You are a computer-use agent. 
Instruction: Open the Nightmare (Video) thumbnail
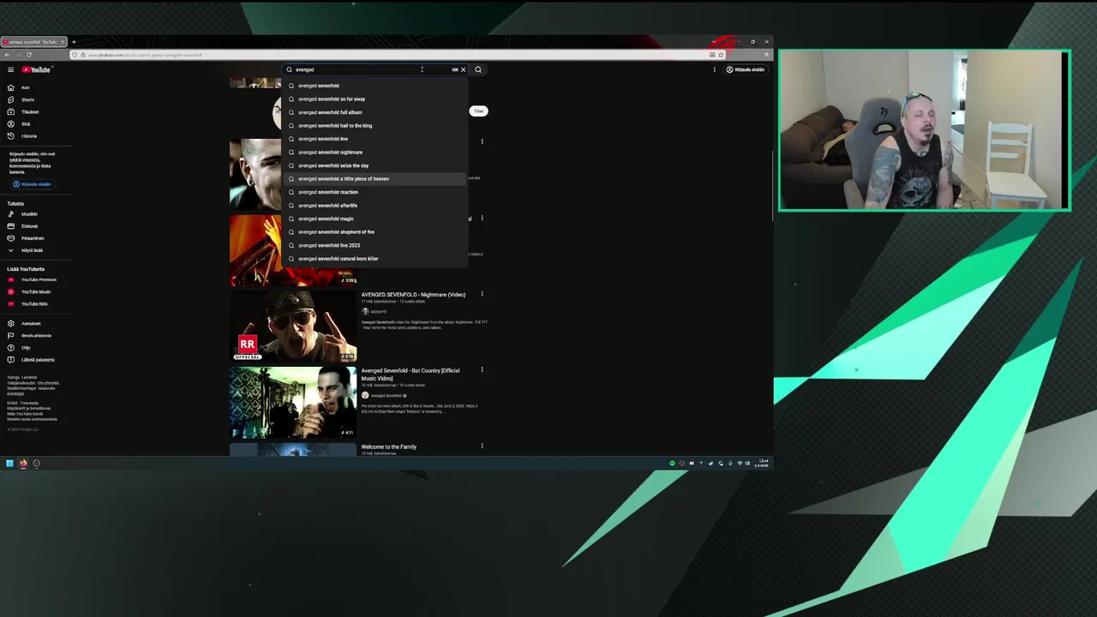click(293, 326)
